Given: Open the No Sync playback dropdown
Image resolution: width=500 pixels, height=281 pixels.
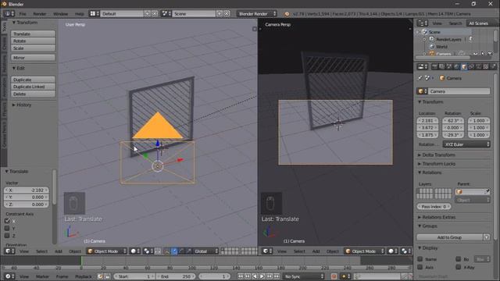Looking at the screenshot, I should tap(304, 276).
